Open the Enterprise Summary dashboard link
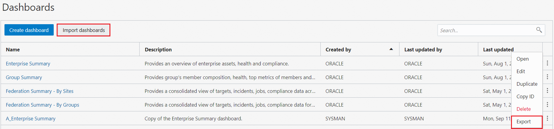This screenshot has height=129, width=554. click(28, 64)
